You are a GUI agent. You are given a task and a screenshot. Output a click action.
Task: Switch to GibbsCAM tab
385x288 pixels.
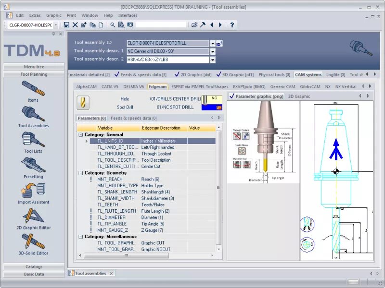[x=310, y=87]
